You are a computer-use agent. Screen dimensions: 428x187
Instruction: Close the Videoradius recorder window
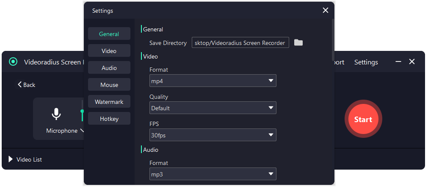coord(412,61)
